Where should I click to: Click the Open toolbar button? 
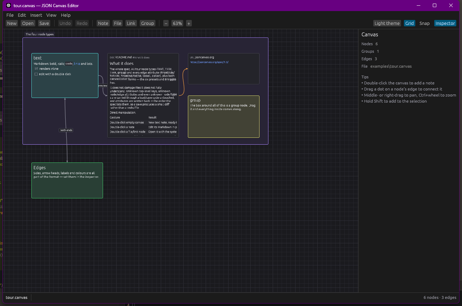click(27, 23)
